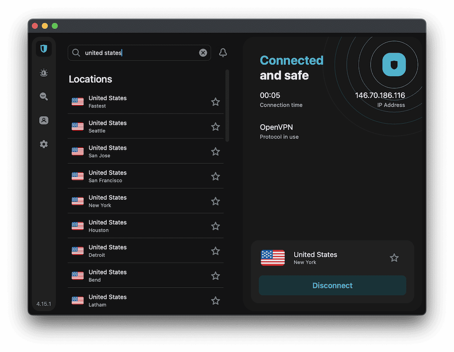This screenshot has height=352, width=454.
Task: Toggle favorite star for Houston
Action: [216, 226]
